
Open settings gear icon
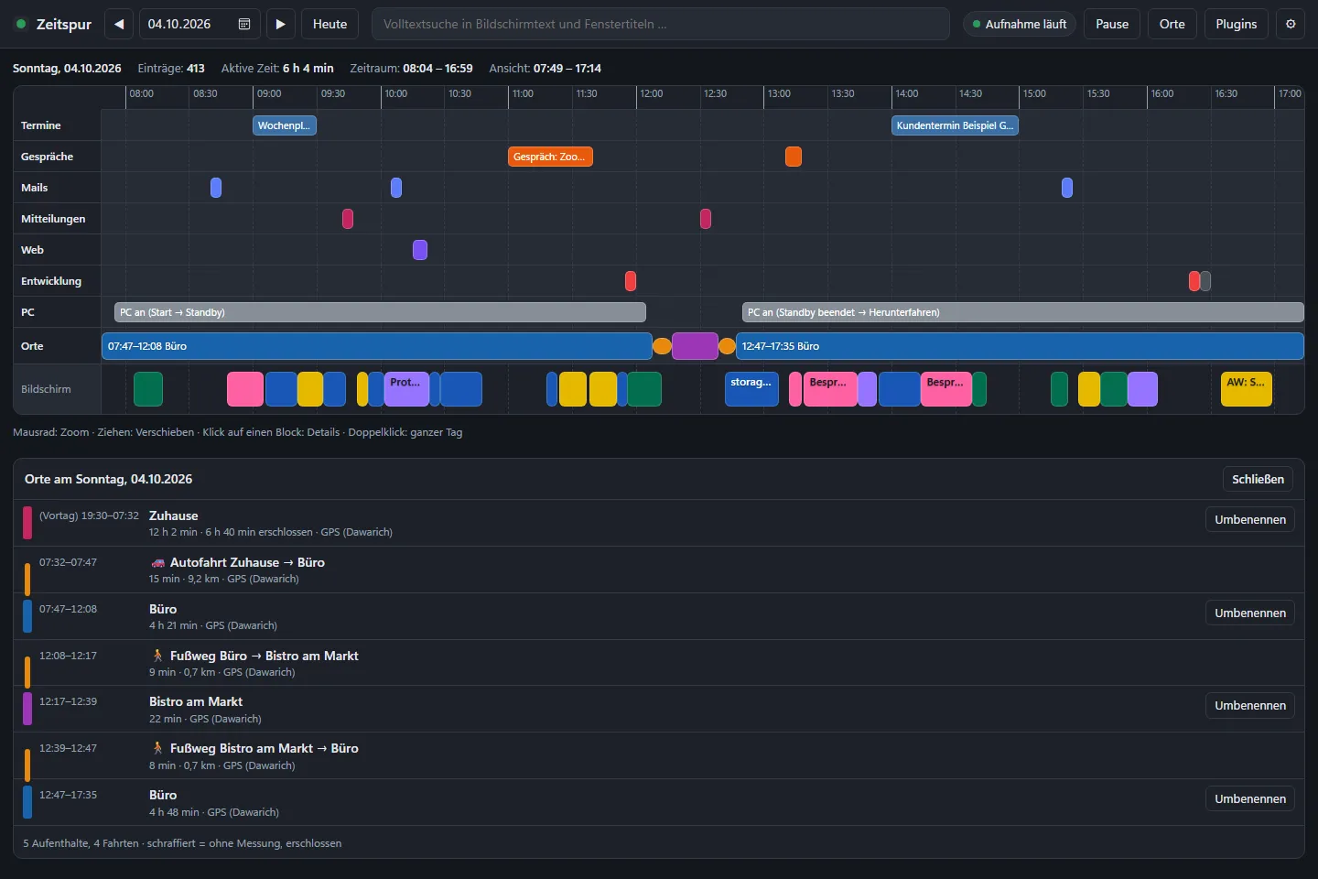point(1291,24)
